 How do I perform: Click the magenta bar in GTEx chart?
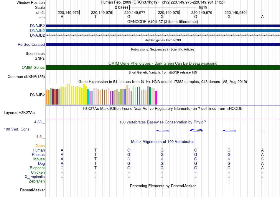point(156,97)
